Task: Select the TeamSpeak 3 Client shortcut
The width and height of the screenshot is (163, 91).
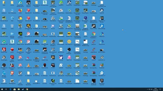Action: click(28, 50)
